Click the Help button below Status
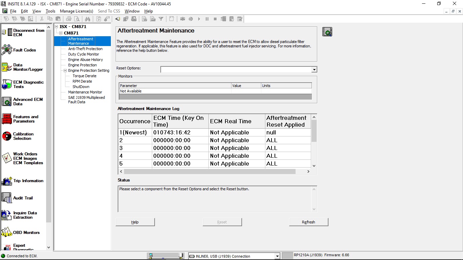 (x=135, y=222)
